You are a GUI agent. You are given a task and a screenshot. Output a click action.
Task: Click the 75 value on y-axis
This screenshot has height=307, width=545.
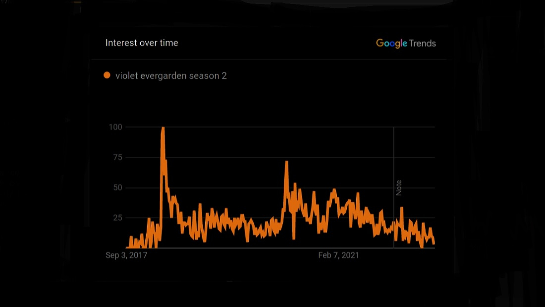tap(118, 157)
